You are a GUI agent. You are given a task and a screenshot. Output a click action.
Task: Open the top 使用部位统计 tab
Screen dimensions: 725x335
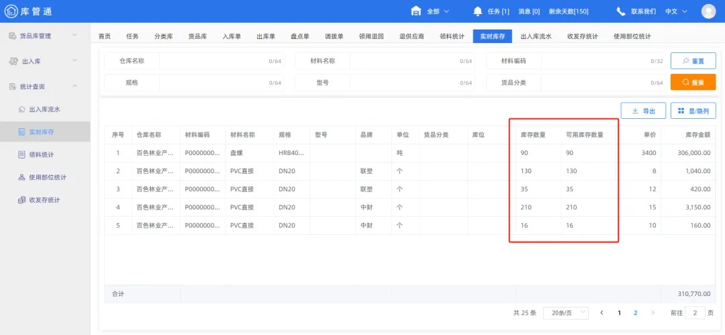[x=632, y=36]
